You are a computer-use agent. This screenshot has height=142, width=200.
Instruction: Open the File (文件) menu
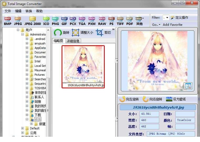(8, 11)
